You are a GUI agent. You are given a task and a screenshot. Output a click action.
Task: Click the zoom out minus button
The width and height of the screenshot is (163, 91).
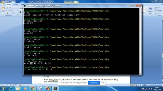[148, 85]
